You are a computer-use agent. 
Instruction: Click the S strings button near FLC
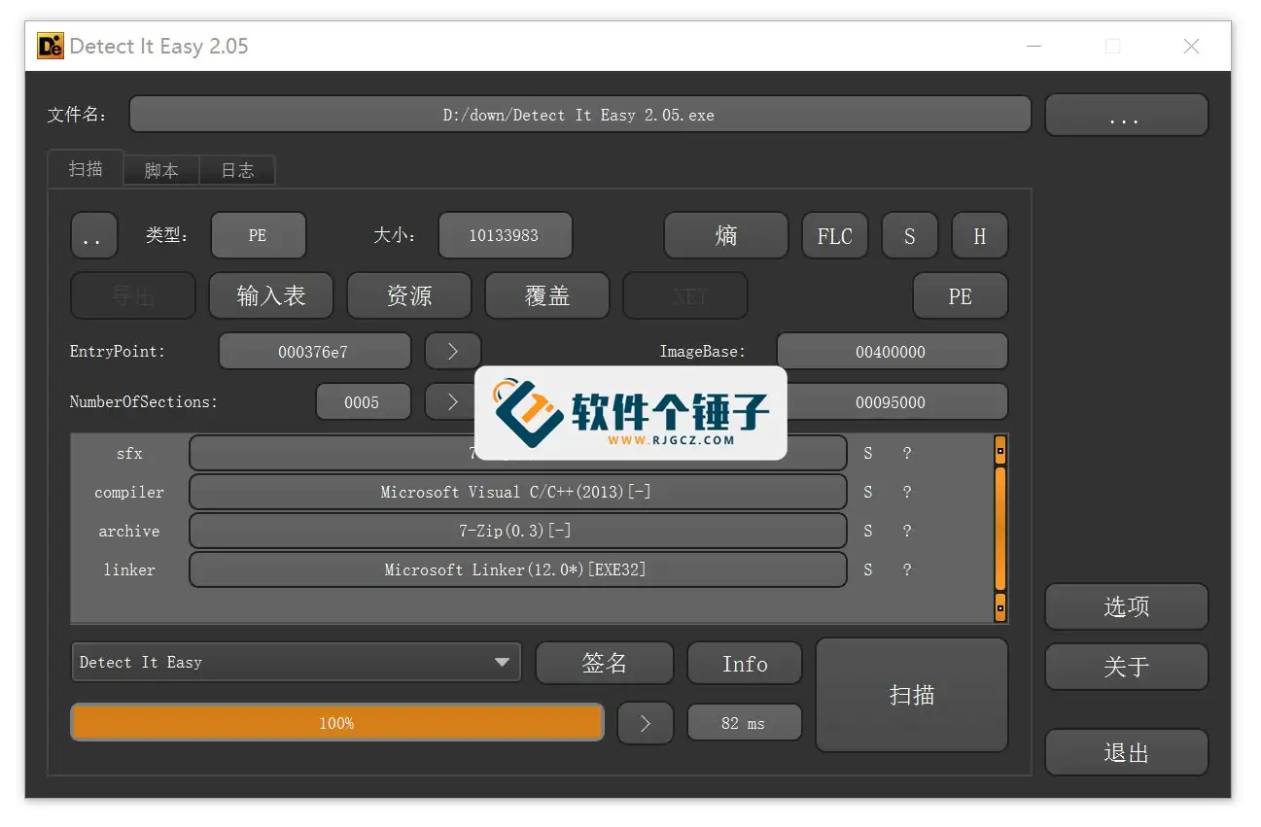(909, 235)
